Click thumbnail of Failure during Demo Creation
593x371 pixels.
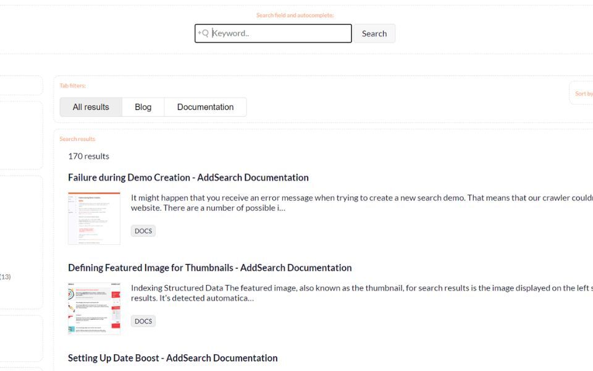coord(94,218)
